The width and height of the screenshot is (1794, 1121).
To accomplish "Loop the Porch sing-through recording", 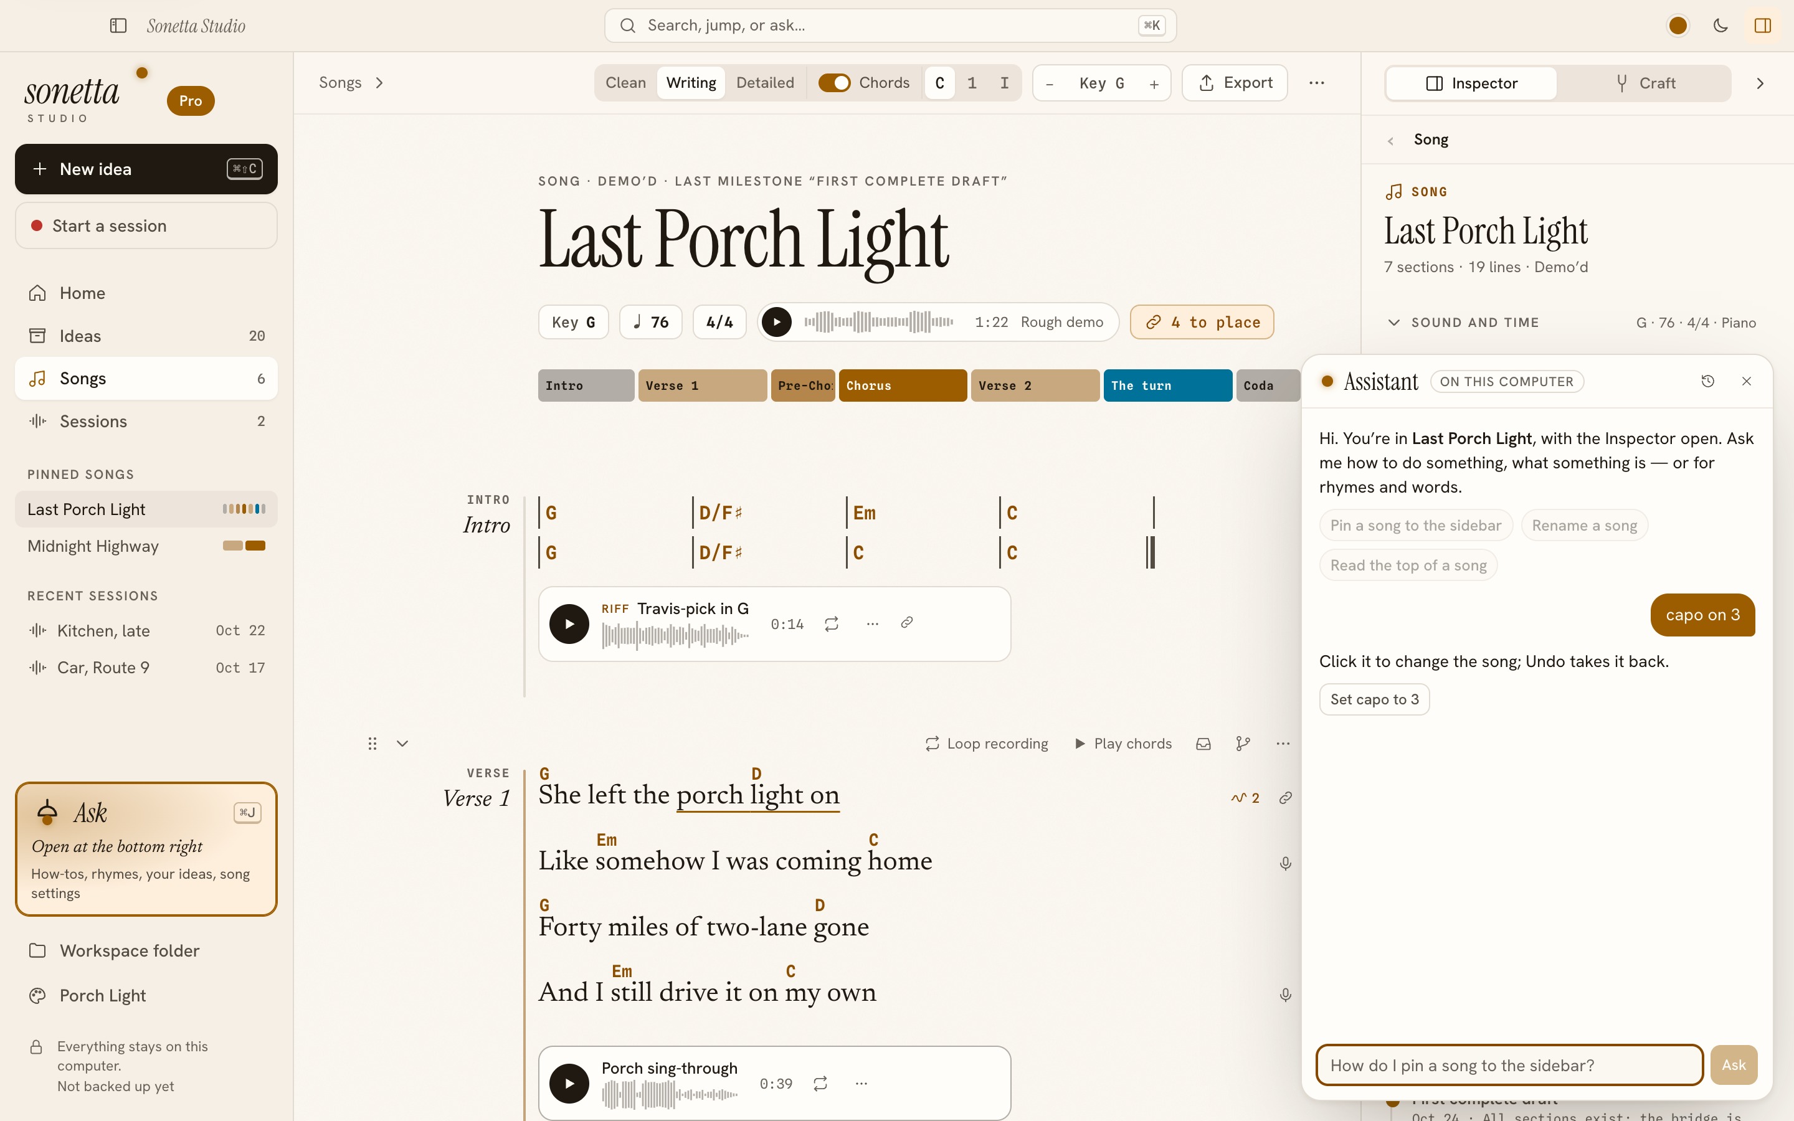I will tap(820, 1084).
